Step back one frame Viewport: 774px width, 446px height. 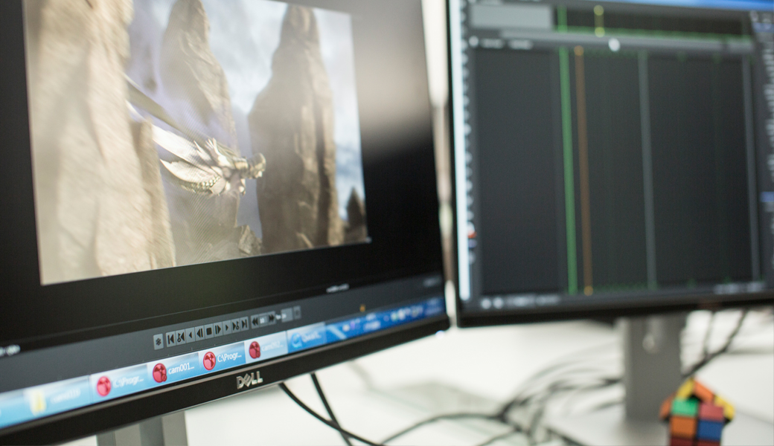point(200,333)
